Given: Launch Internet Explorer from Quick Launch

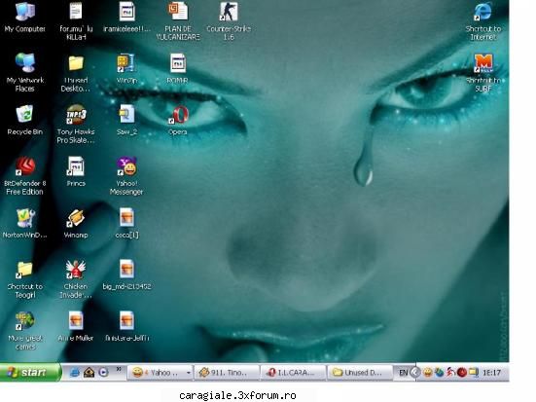Looking at the screenshot, I should pos(74,372).
